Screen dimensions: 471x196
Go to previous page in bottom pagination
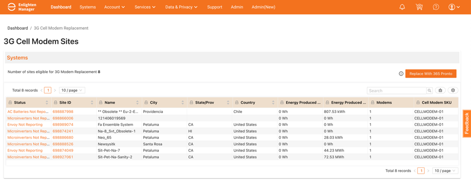tap(415, 171)
